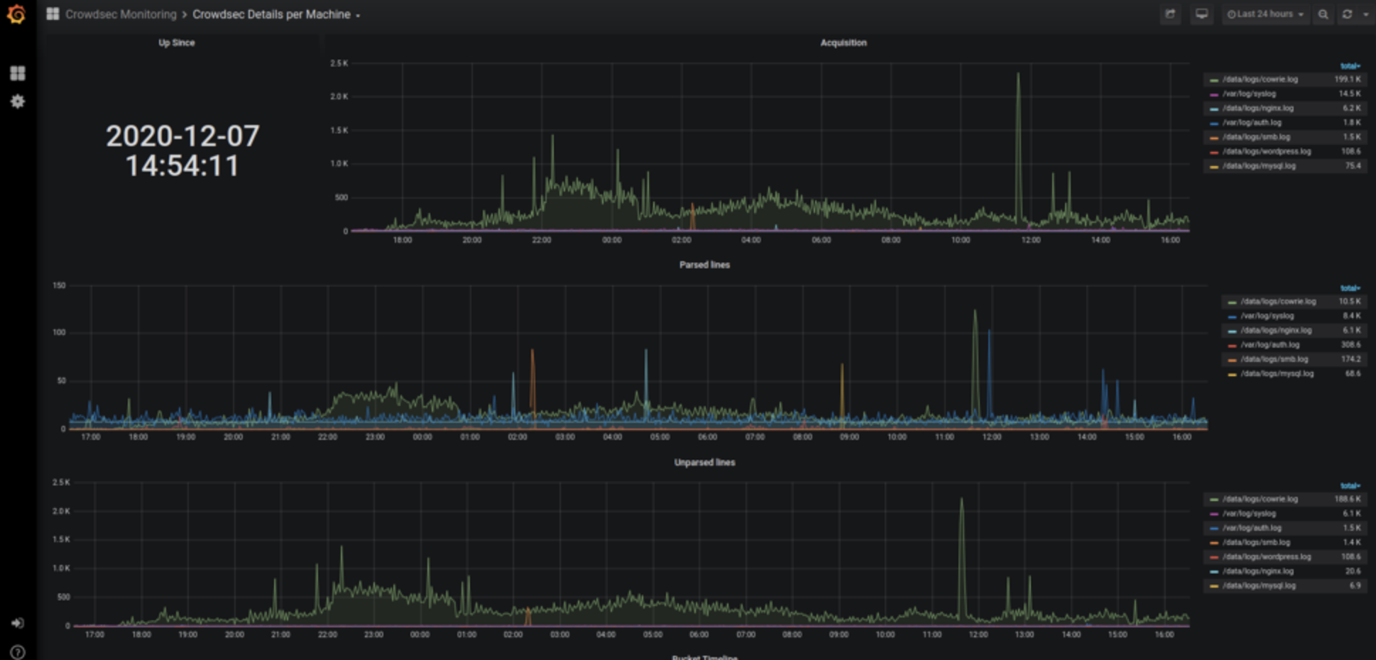Zoom out the time range with magnifier icon
This screenshot has width=1376, height=660.
click(1323, 14)
